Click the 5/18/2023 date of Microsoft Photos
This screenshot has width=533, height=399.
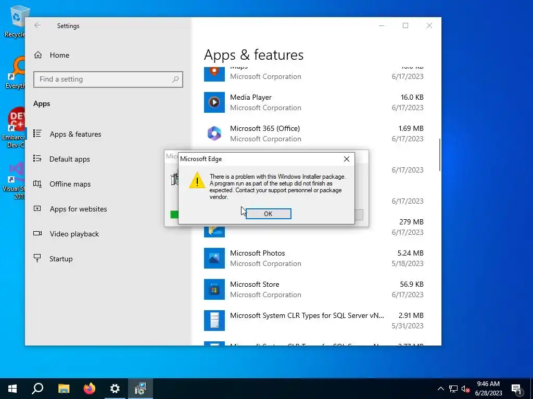(x=408, y=263)
